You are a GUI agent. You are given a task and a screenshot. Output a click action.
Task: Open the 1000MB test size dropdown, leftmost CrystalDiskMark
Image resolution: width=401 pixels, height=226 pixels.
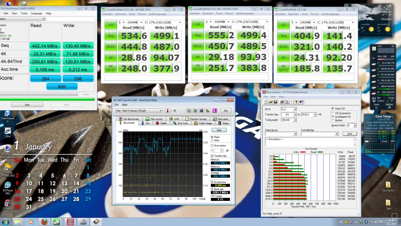click(x=134, y=22)
